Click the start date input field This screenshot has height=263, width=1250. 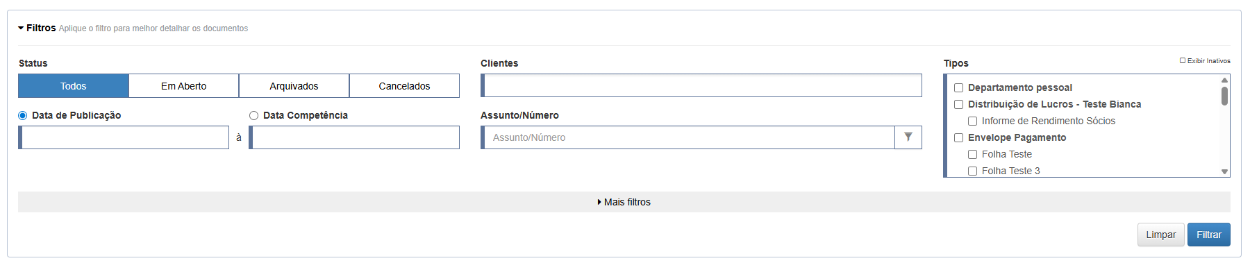(x=124, y=137)
